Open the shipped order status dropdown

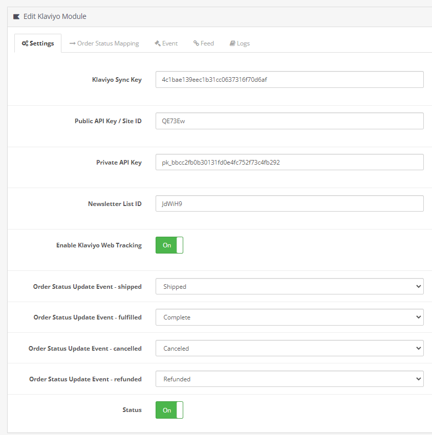[x=290, y=286]
